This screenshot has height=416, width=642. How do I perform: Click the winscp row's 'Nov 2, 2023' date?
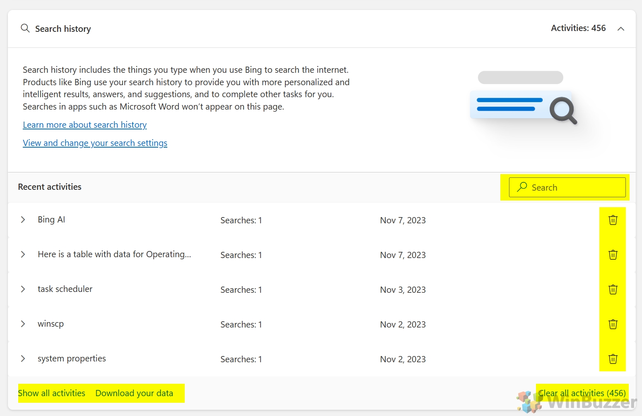pyautogui.click(x=403, y=325)
